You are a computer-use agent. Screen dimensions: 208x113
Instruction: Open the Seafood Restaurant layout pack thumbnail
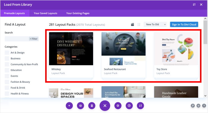[x=124, y=48]
